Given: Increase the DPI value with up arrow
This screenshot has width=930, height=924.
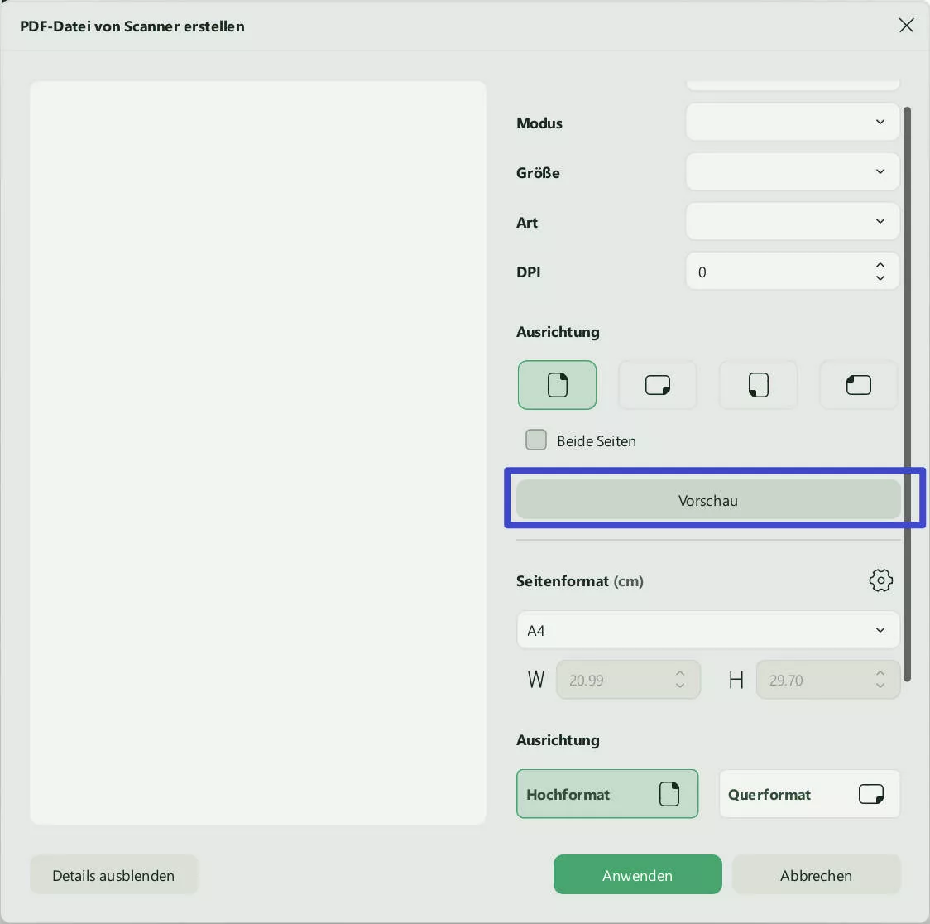Looking at the screenshot, I should (x=880, y=265).
